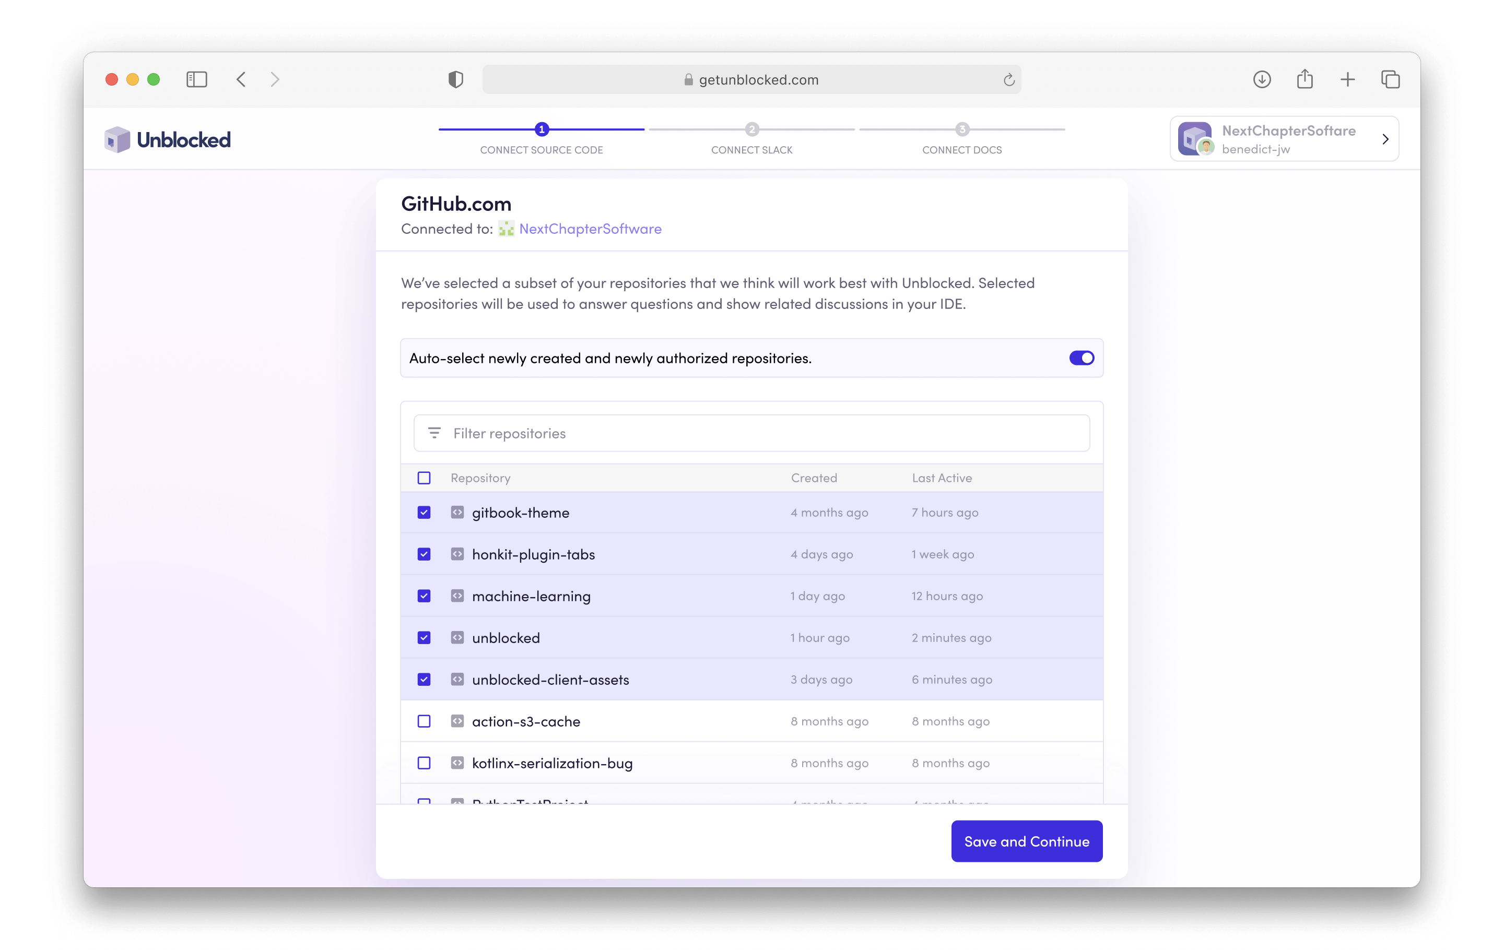The height and width of the screenshot is (950, 1504).
Task: Show tab overview icon
Action: pyautogui.click(x=1390, y=79)
